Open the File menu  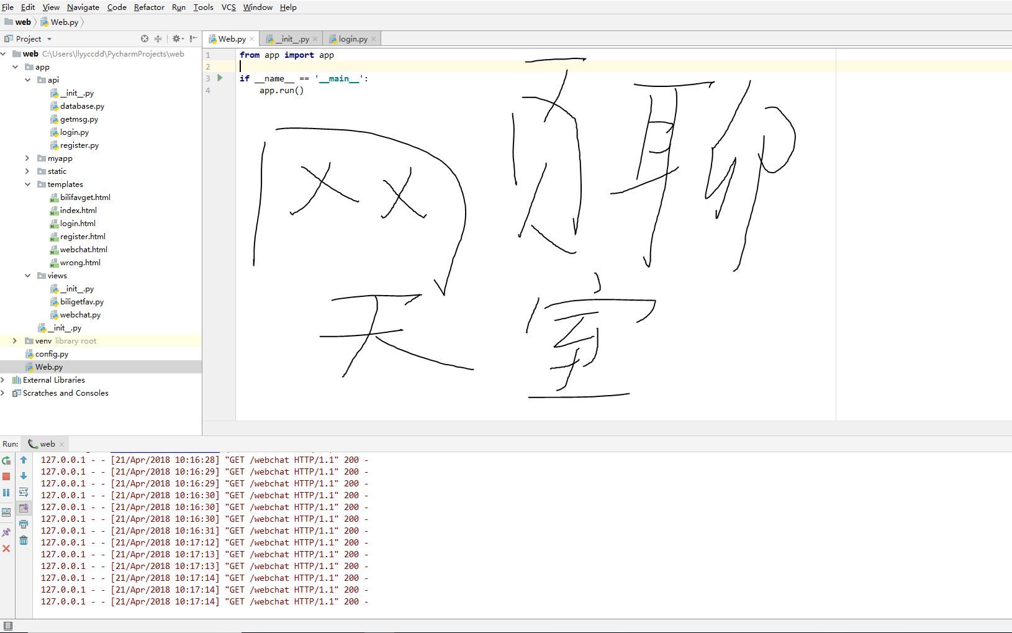click(x=7, y=7)
